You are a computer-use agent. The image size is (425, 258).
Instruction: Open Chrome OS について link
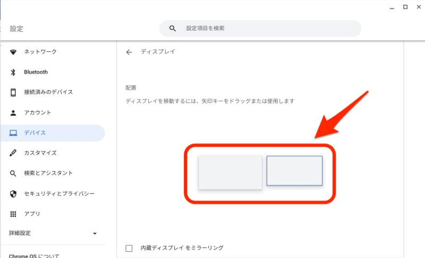pyautogui.click(x=34, y=255)
